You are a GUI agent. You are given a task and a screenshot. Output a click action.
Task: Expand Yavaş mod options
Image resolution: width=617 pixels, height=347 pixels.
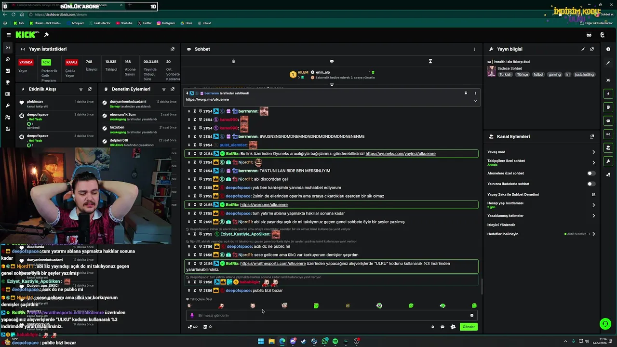[x=594, y=152]
